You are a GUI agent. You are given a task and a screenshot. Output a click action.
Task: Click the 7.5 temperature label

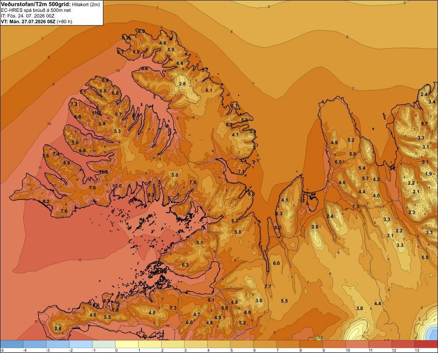(x=193, y=182)
